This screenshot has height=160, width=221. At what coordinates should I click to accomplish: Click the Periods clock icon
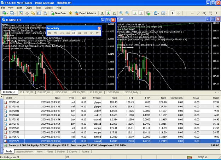pyautogui.click(x=156, y=13)
